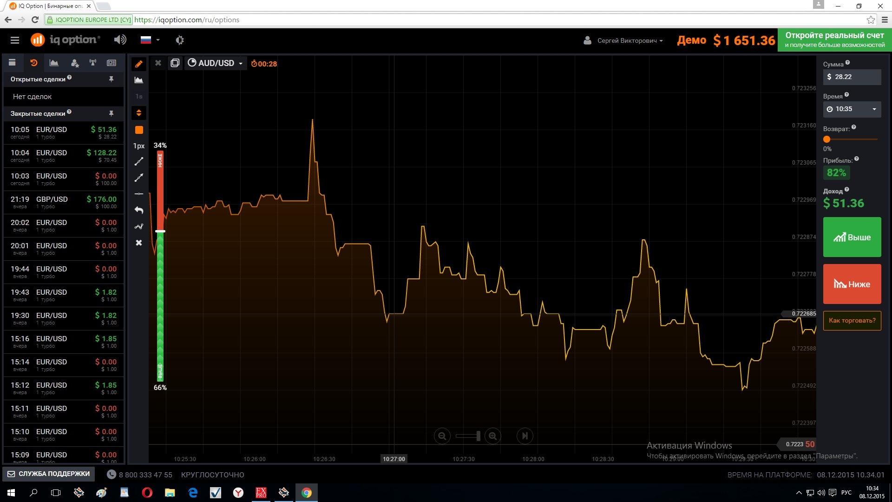892x502 pixels.
Task: Open the broadcast signal antenna tab
Action: 93,63
